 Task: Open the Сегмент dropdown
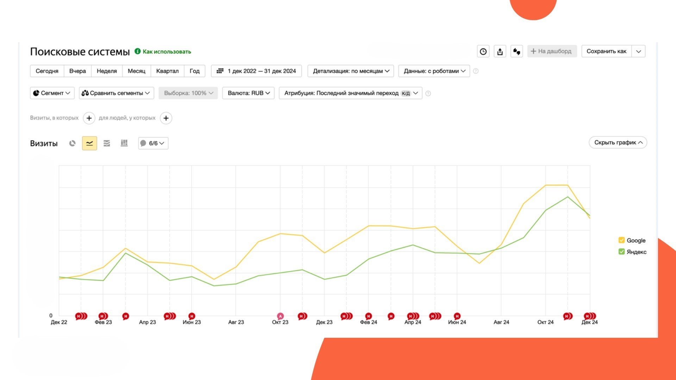[x=52, y=93]
